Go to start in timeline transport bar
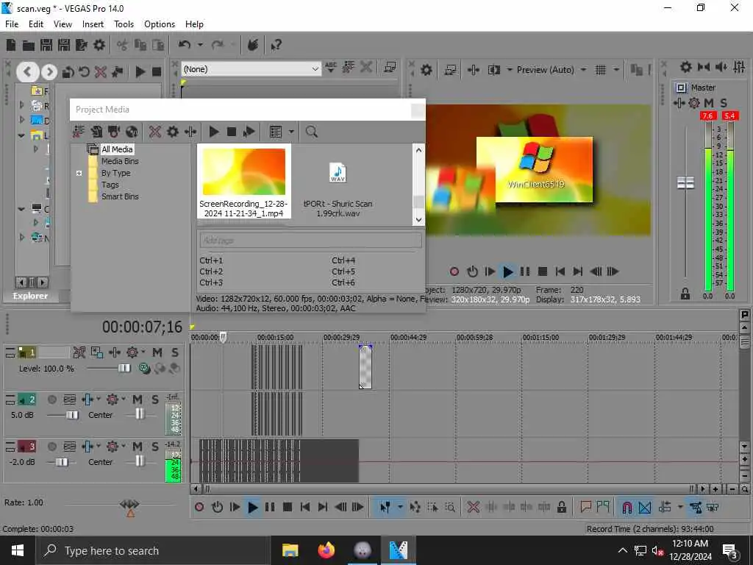753x565 pixels. 305,507
